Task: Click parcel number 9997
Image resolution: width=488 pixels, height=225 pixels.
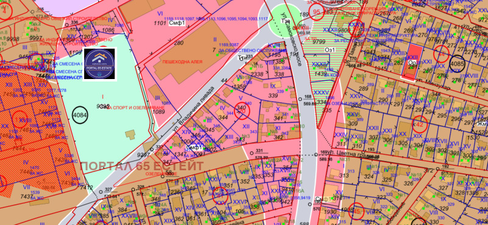Action: coord(35,38)
